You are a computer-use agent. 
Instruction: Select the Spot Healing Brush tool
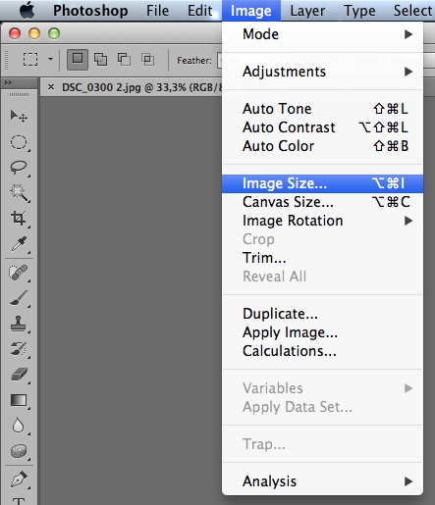[19, 273]
